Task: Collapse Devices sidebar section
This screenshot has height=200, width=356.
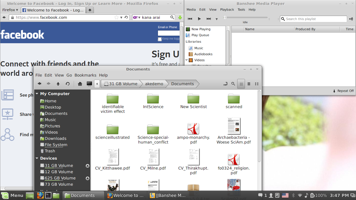Action: [37, 158]
